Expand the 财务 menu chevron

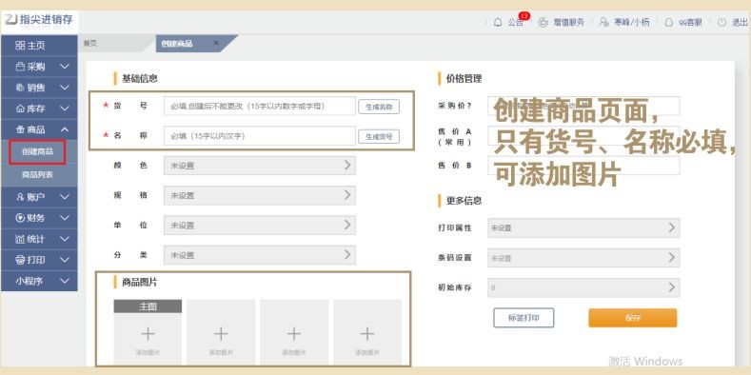65,218
